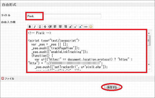Click inside the Piwik script text area

click(87, 51)
